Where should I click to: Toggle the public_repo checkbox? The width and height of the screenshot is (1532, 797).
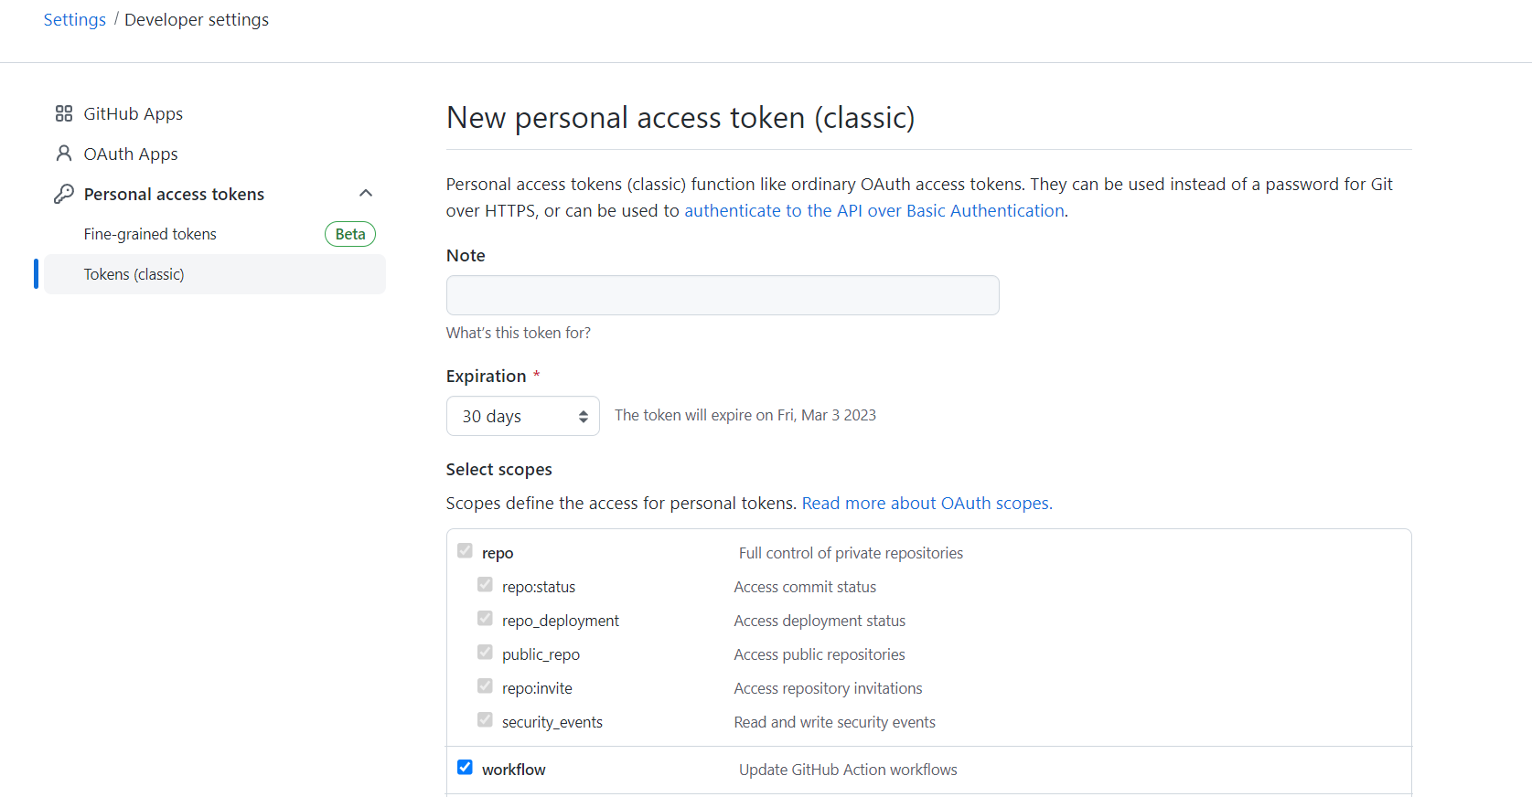click(x=485, y=653)
